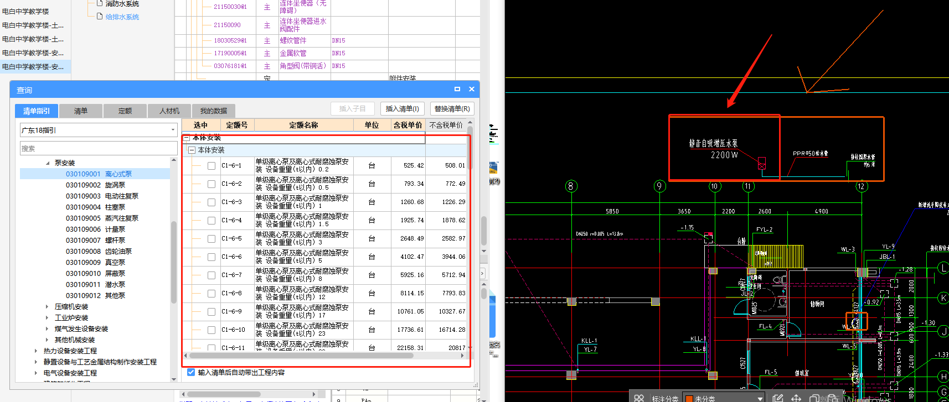Image resolution: width=949 pixels, height=402 pixels.
Task: Tick the checkbox for quota C1-6-10
Action: coord(212,330)
